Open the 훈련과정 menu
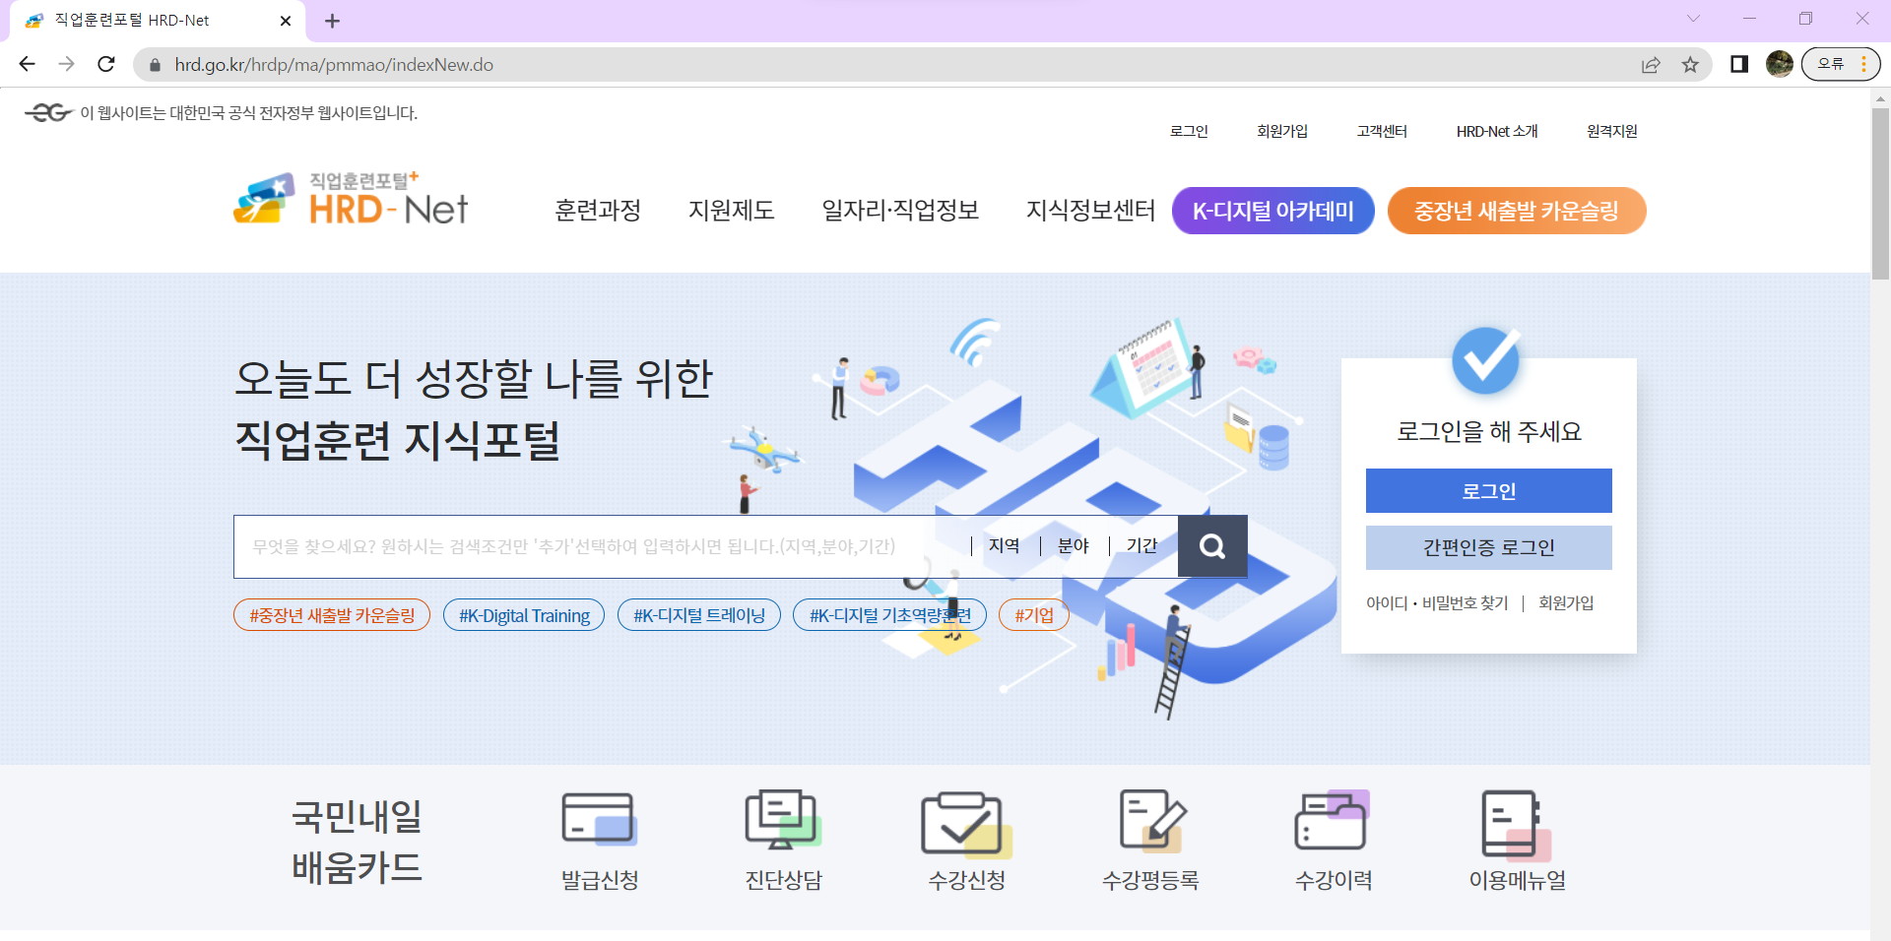 (598, 211)
